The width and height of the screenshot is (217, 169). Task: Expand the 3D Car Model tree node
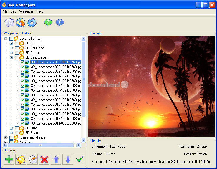pos(11,48)
